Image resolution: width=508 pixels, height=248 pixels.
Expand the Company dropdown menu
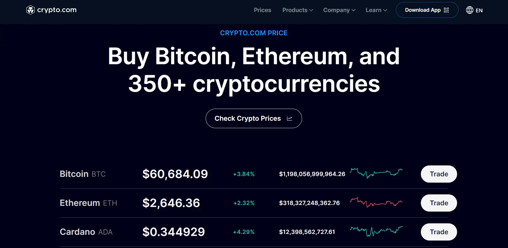click(x=339, y=10)
